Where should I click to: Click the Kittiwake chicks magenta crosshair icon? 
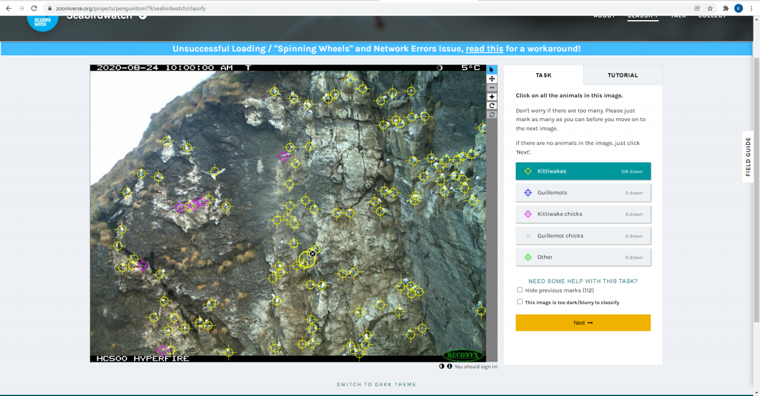click(x=528, y=214)
